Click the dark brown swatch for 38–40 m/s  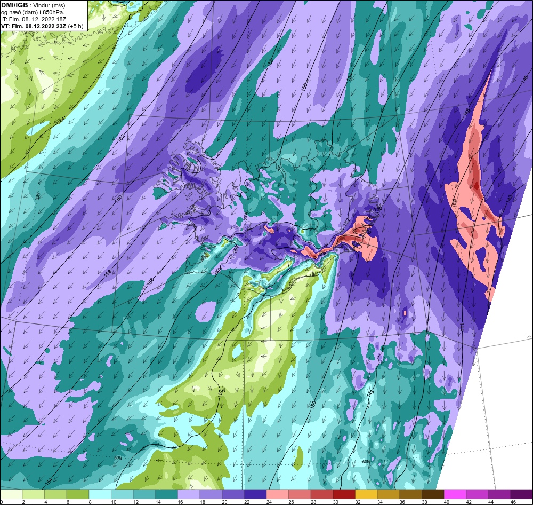click(x=433, y=494)
